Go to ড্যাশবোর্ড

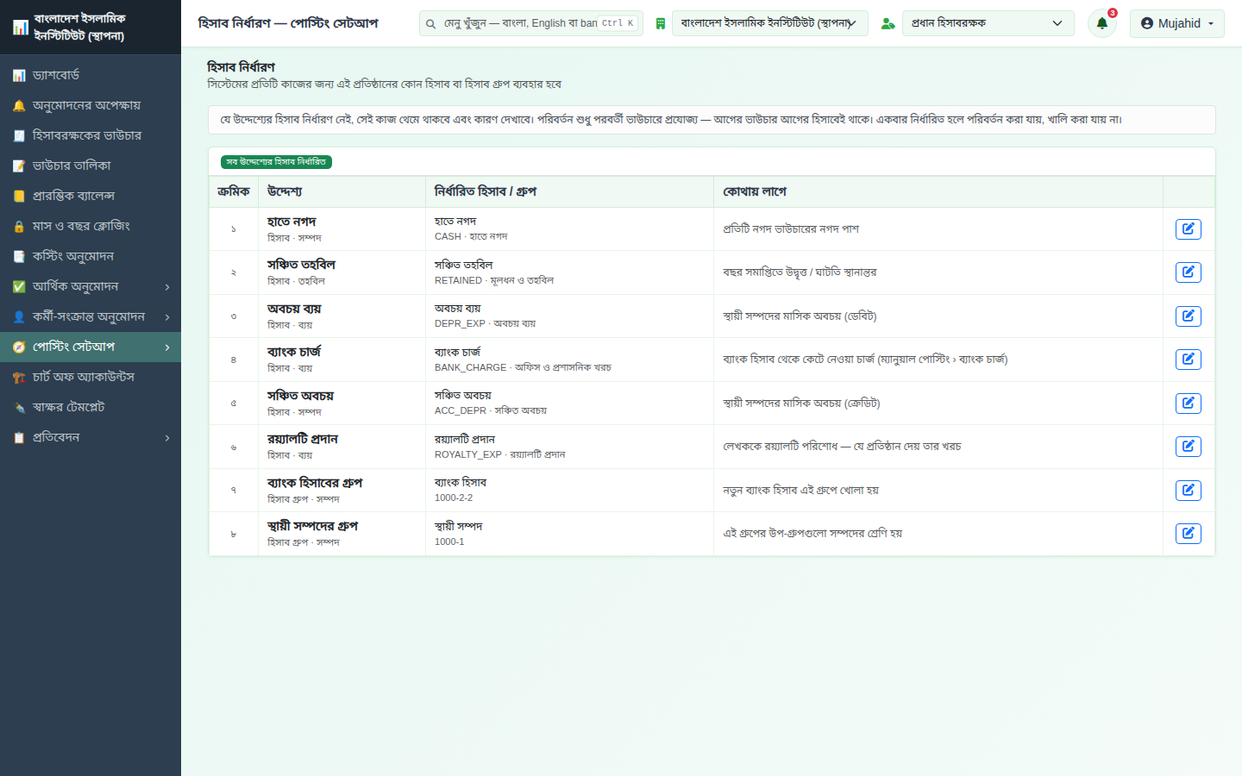point(91,75)
